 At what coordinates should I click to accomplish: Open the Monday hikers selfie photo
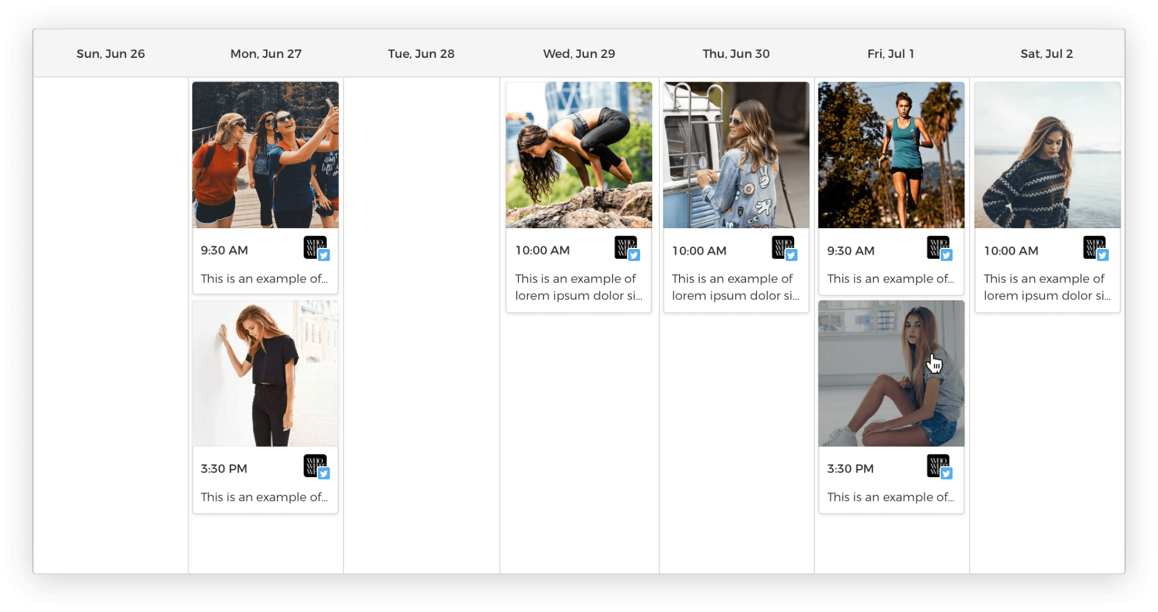coord(265,155)
